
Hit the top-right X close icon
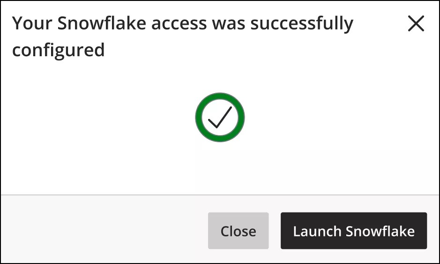click(x=416, y=23)
